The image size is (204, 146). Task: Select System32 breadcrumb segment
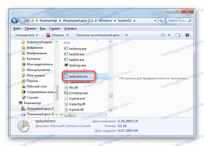coord(125,21)
